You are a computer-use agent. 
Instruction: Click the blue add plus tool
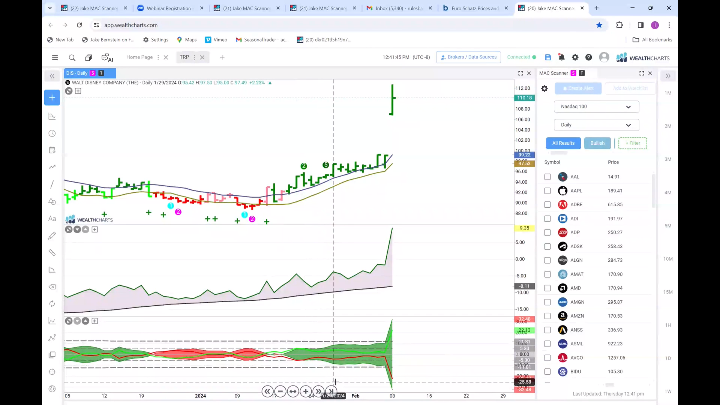coord(52,97)
